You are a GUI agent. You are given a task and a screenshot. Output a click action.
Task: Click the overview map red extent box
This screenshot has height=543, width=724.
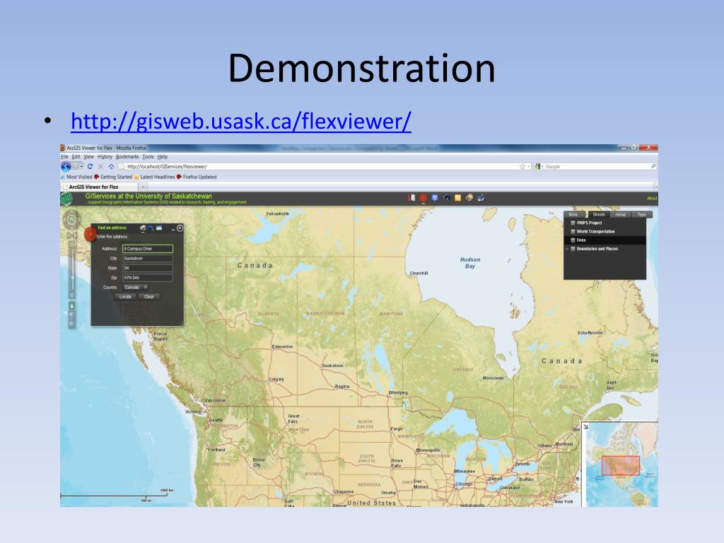point(621,465)
